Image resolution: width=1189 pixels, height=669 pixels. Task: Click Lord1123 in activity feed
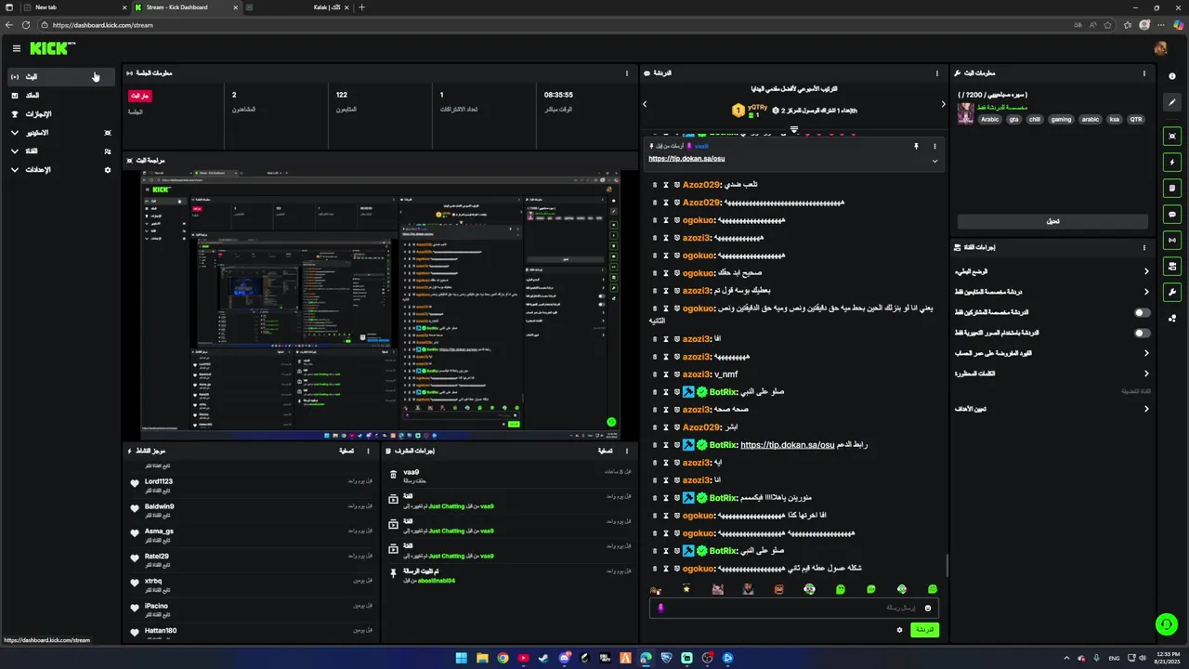[x=159, y=481]
